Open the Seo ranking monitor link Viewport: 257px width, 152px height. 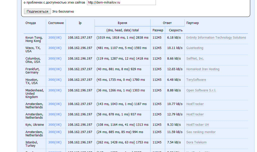201,132
